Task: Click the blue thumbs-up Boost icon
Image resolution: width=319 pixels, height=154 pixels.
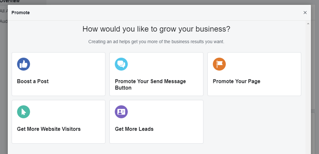Action: click(24, 64)
